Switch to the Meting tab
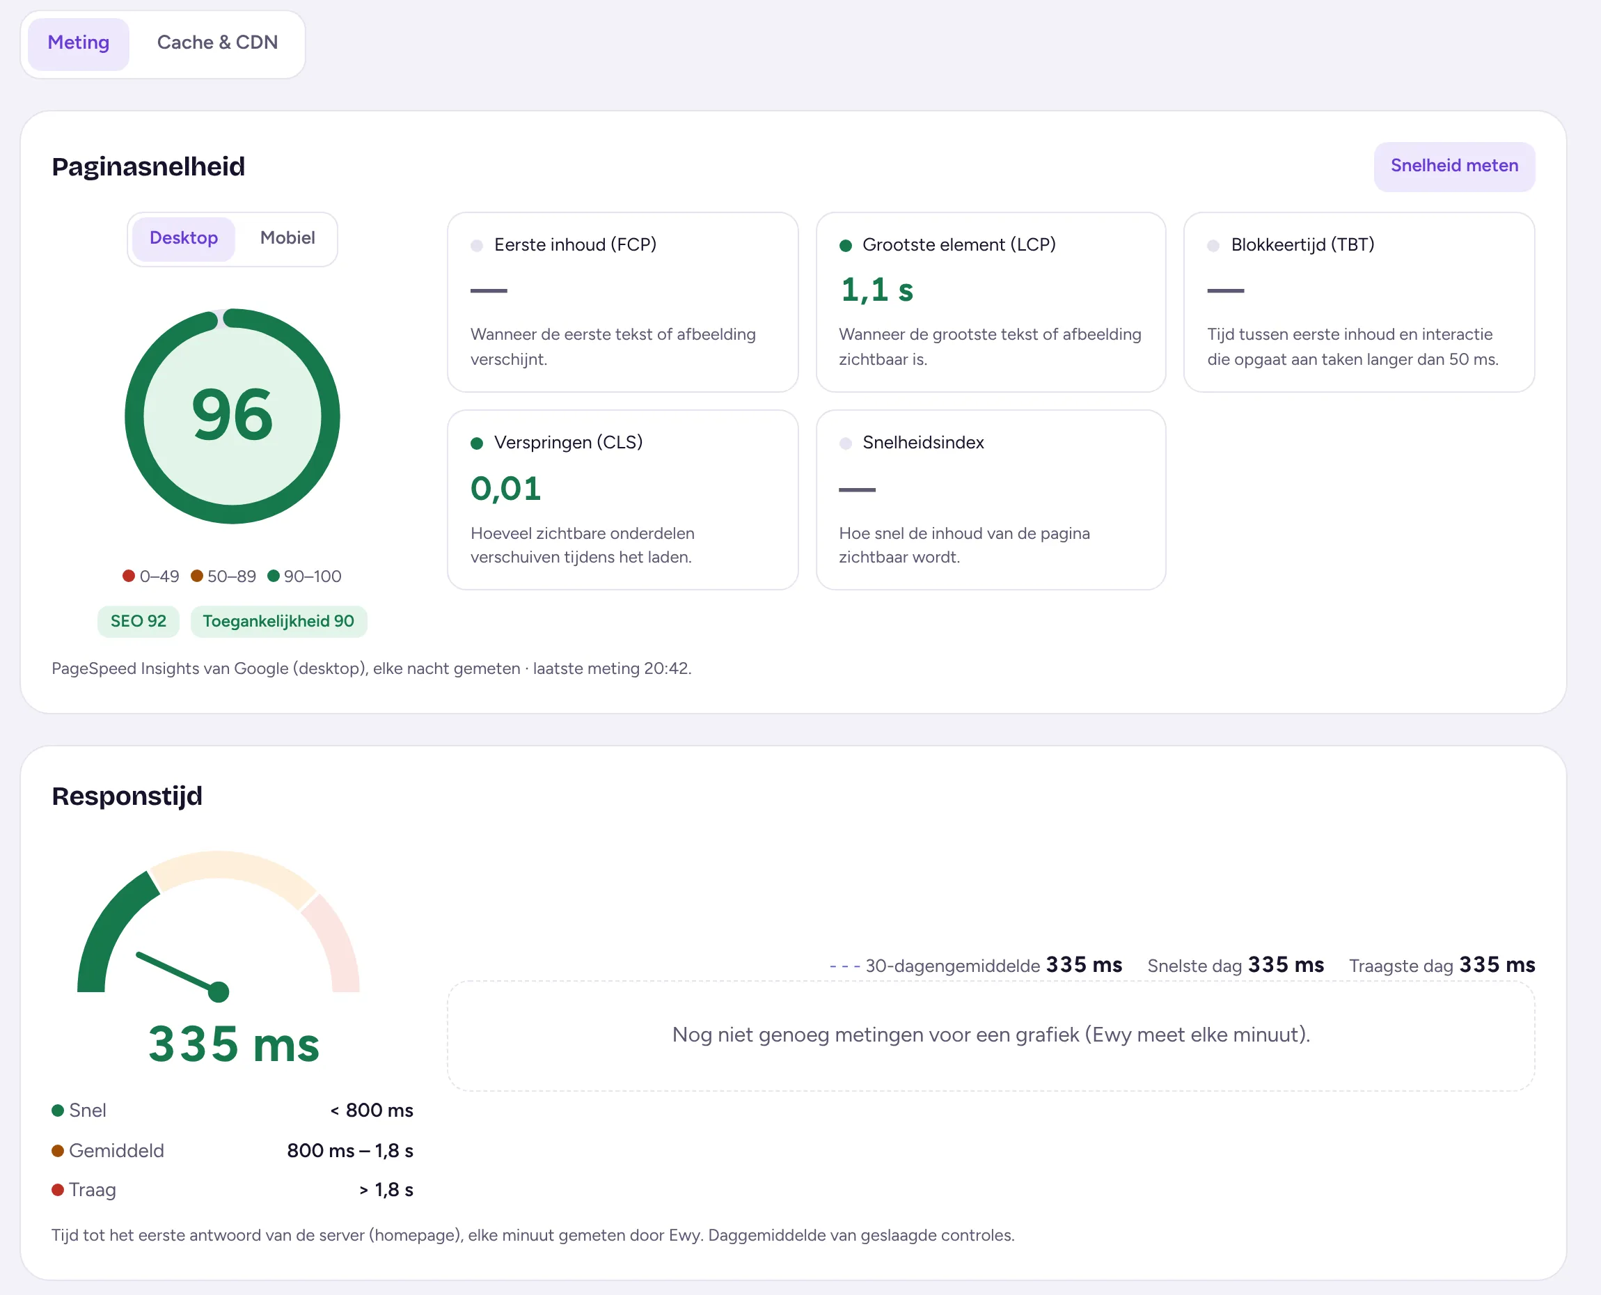Viewport: 1601px width, 1295px height. click(78, 43)
